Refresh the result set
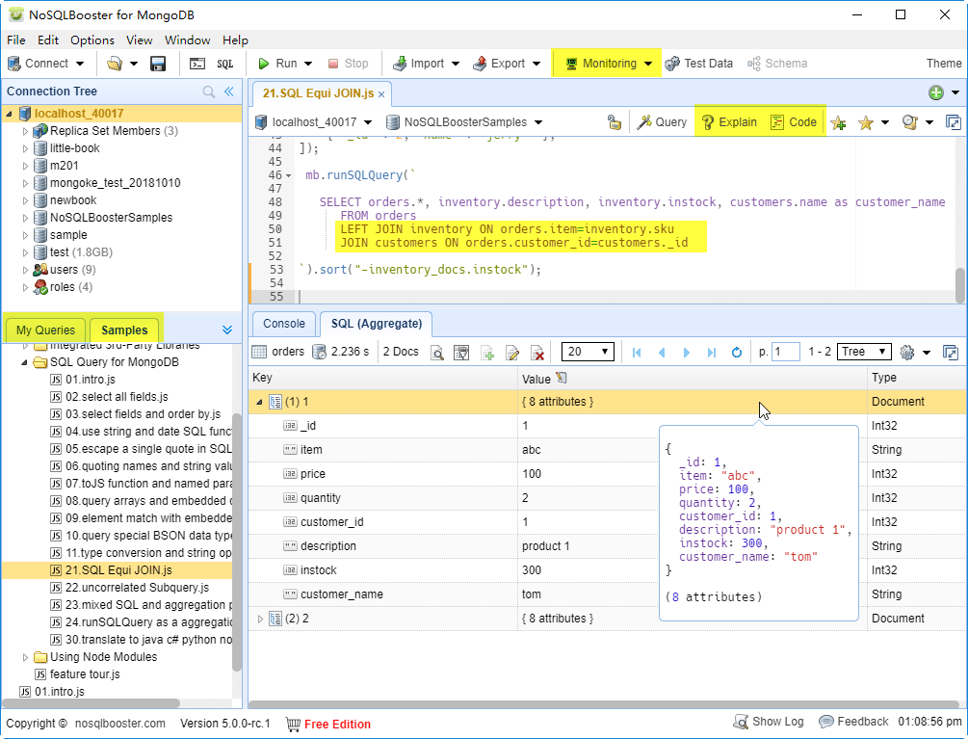The width and height of the screenshot is (968, 739). pyautogui.click(x=736, y=352)
